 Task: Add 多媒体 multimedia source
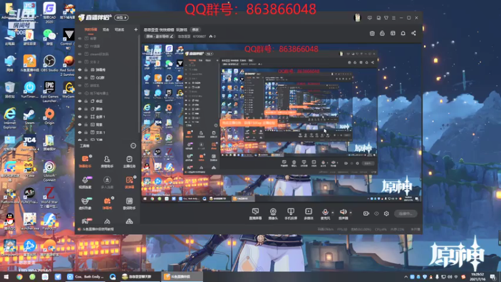(308, 214)
